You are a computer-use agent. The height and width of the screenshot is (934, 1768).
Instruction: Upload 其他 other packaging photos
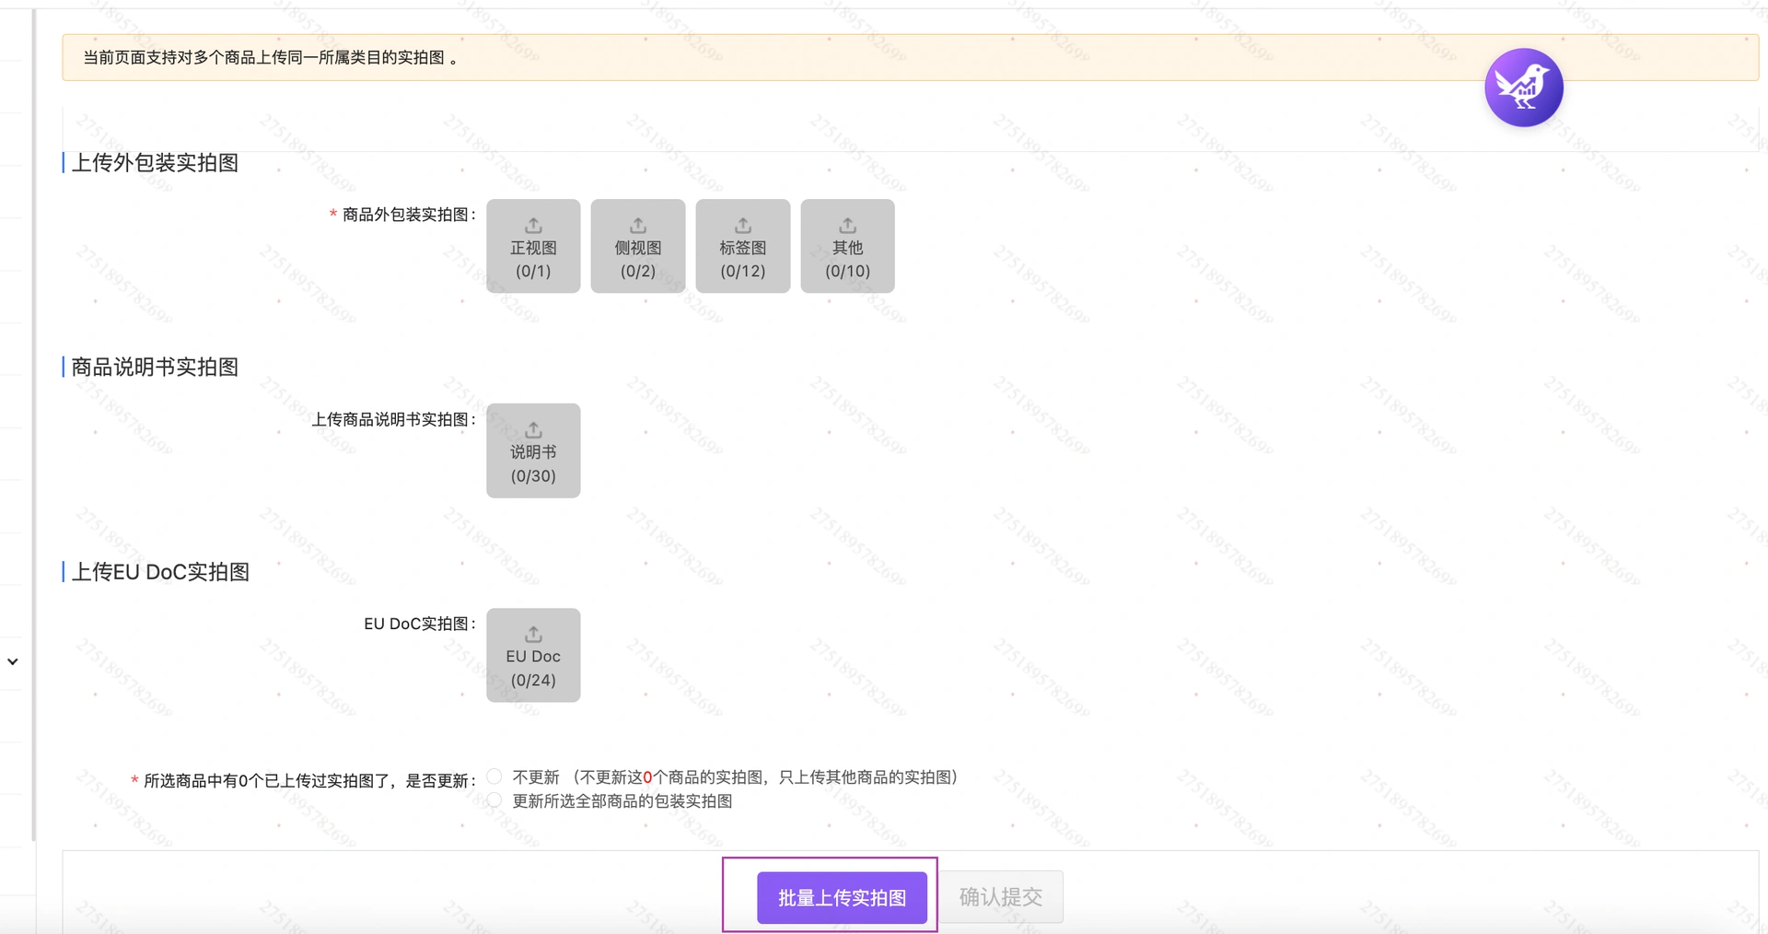coord(848,246)
